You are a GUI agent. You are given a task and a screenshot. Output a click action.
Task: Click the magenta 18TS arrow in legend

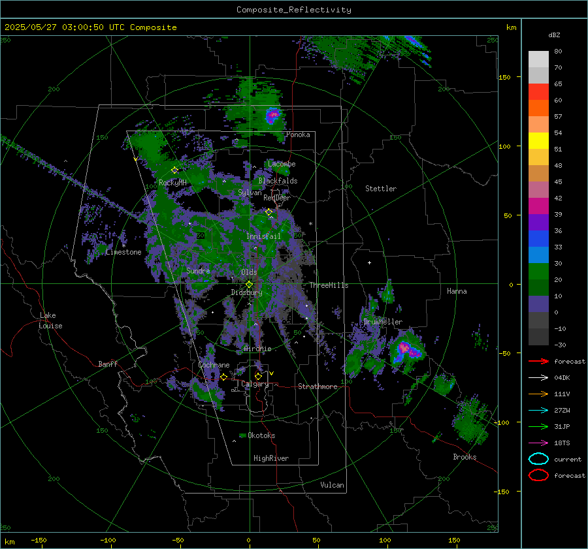pyautogui.click(x=538, y=443)
